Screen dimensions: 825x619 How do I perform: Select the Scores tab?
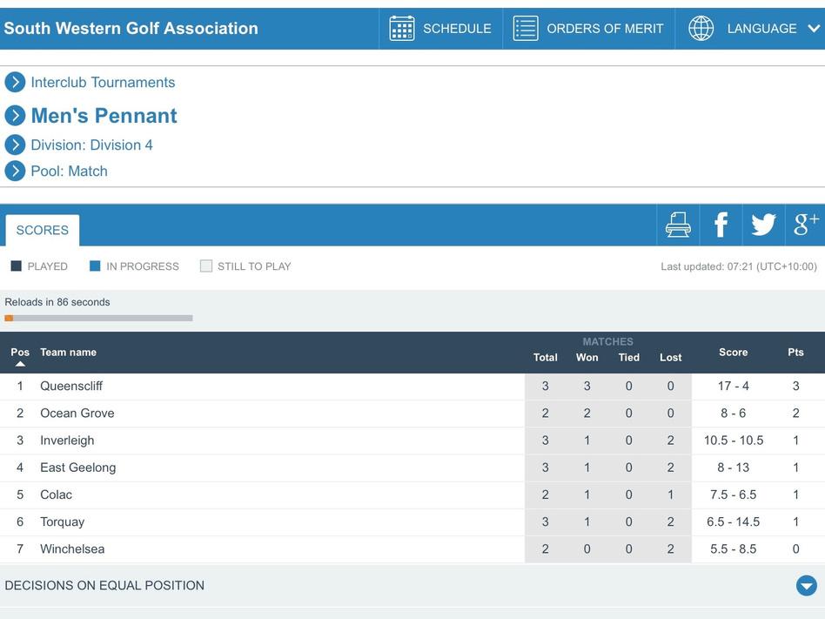click(x=42, y=231)
